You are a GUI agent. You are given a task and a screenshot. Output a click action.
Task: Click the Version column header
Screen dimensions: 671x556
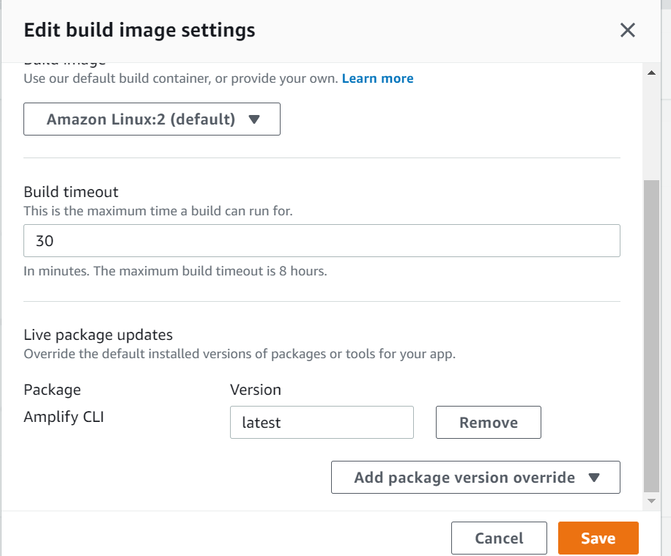[x=256, y=390]
